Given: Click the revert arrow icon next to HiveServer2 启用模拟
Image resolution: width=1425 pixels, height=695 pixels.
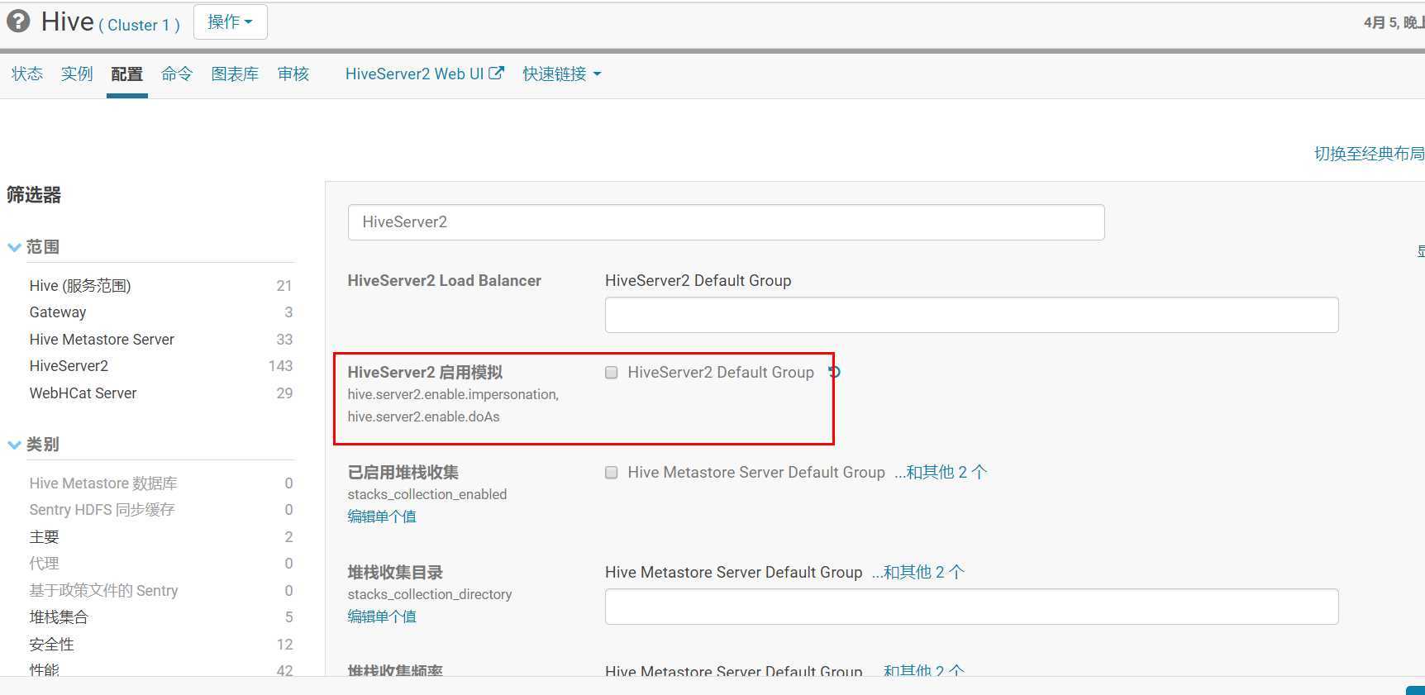Looking at the screenshot, I should pyautogui.click(x=834, y=372).
